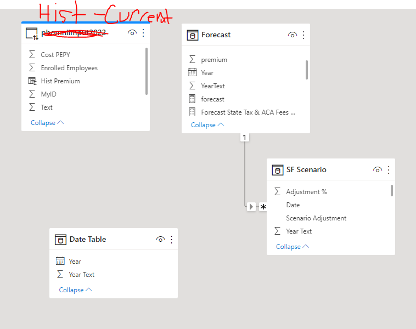Open more options menu for SF Scenario table
Viewport: 416px width, 329px height.
pyautogui.click(x=389, y=169)
